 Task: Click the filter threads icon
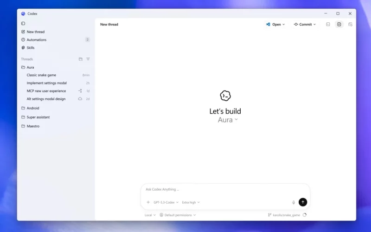click(88, 59)
